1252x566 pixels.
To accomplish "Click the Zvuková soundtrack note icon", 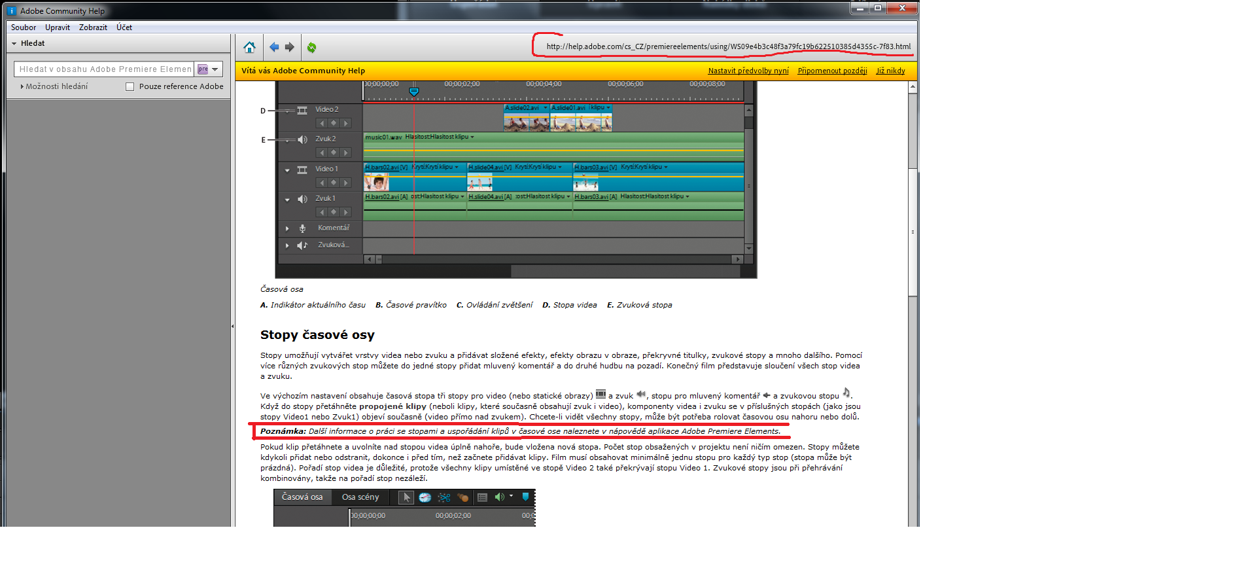I will click(302, 245).
